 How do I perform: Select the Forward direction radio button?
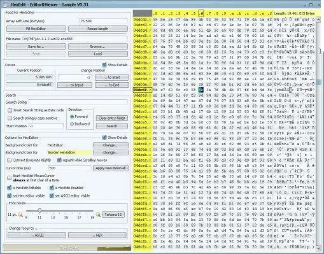click(x=72, y=116)
